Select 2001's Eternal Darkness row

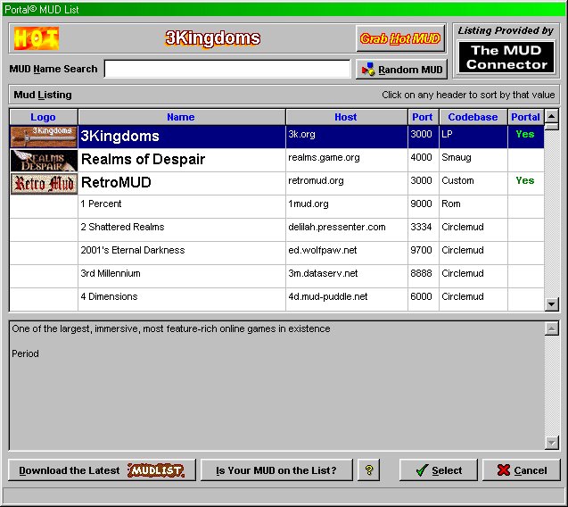(276, 253)
